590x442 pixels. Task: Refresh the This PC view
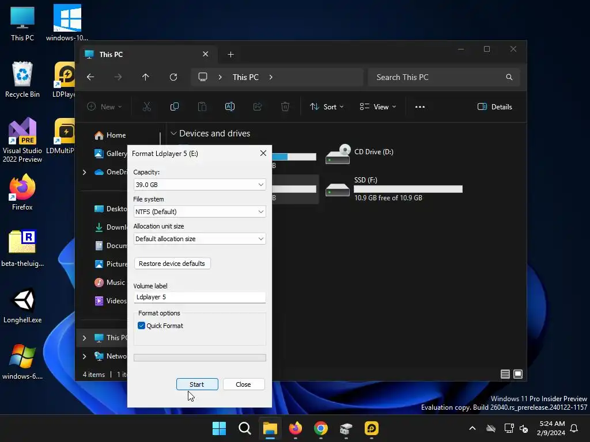click(x=173, y=77)
